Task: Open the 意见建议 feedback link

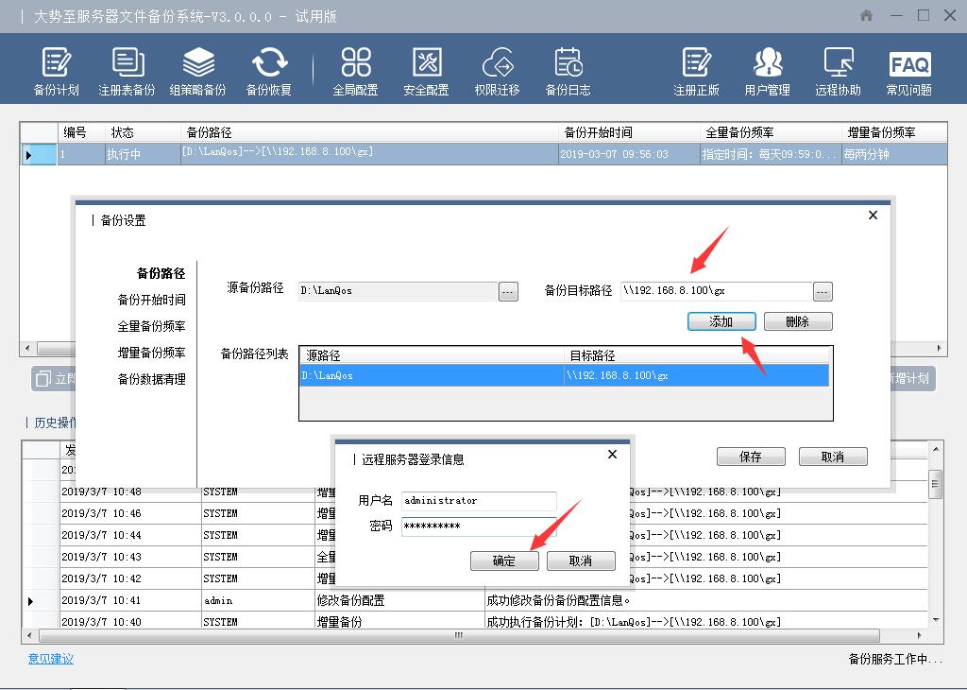Action: [x=50, y=659]
